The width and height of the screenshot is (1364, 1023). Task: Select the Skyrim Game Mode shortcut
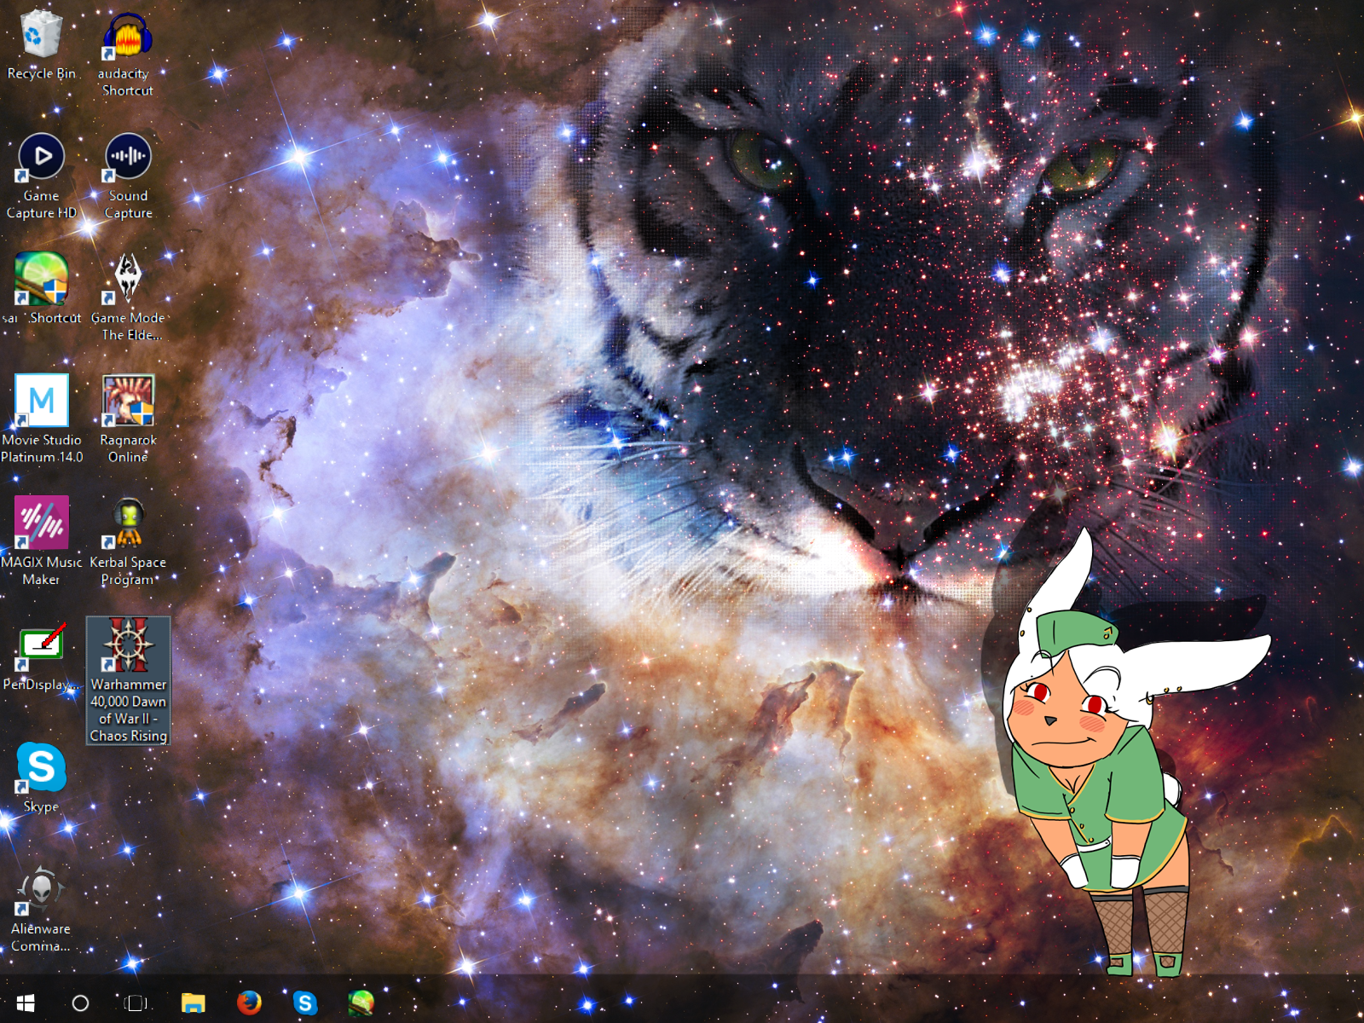point(128,280)
